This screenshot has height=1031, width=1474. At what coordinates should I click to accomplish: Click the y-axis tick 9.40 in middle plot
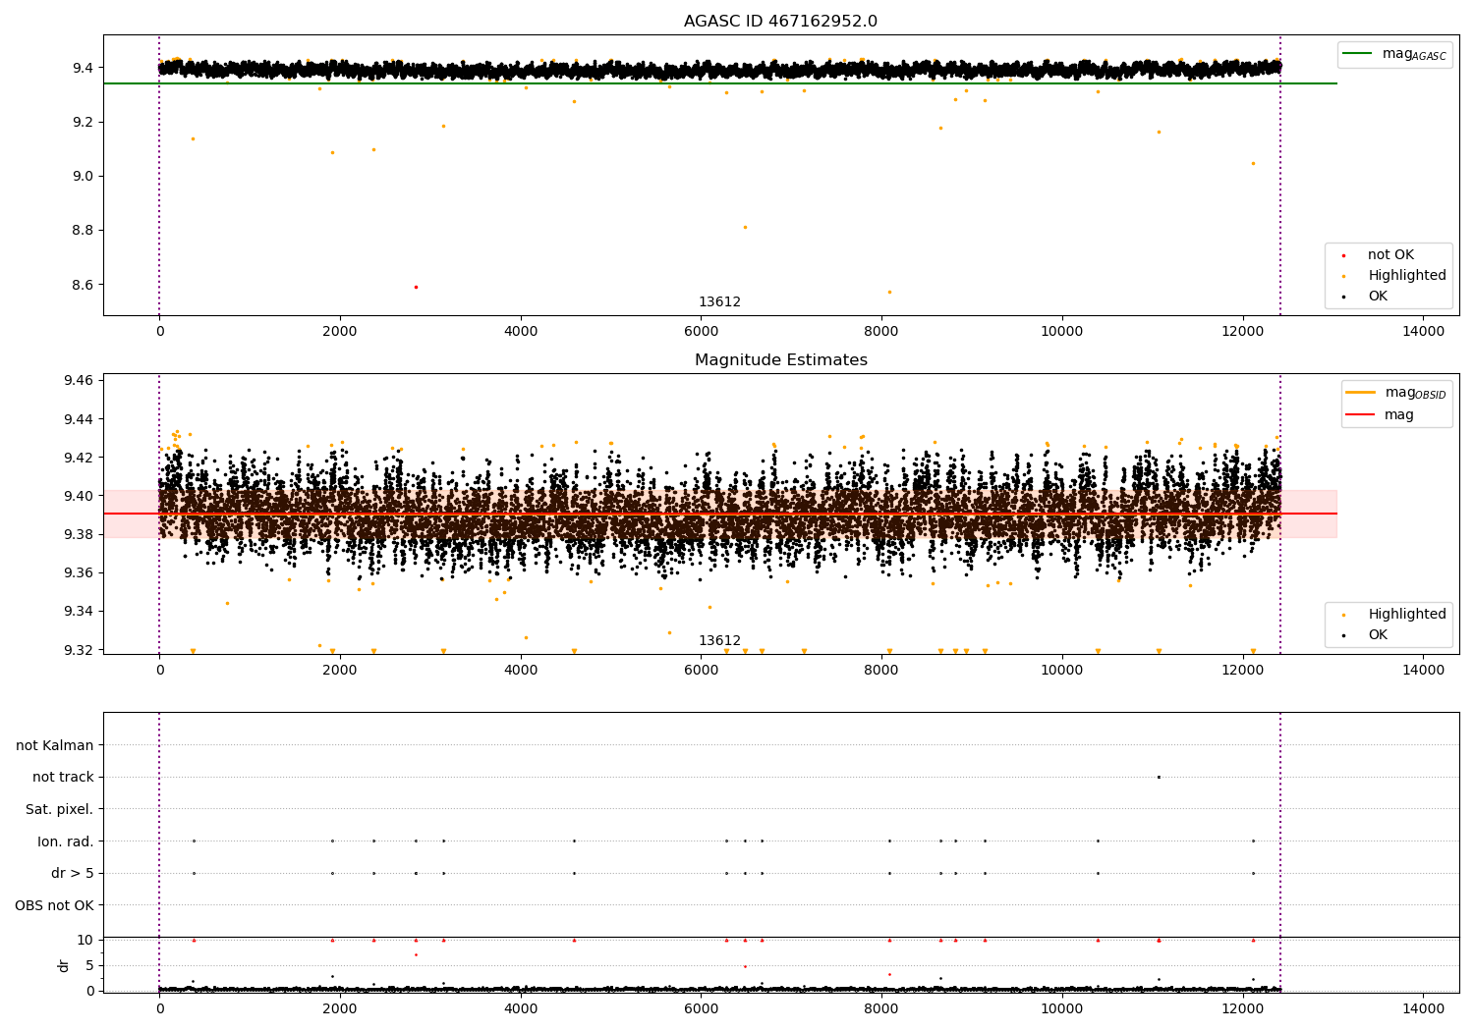pyautogui.click(x=77, y=496)
